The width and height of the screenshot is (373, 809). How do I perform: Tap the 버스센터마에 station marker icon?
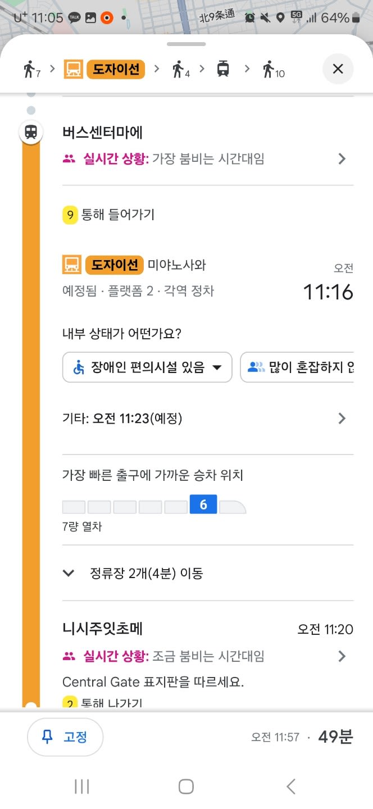(31, 132)
